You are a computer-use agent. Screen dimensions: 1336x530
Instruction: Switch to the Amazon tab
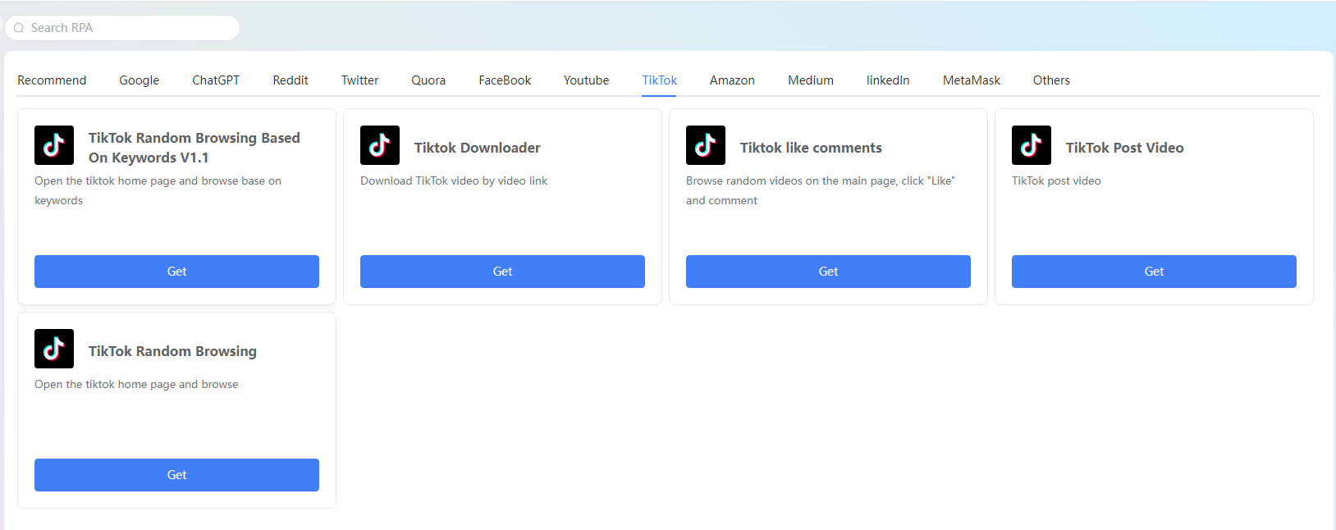(732, 80)
